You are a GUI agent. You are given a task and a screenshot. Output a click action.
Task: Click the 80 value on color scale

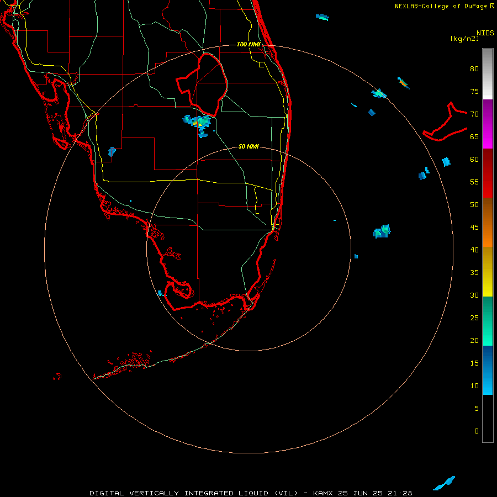click(x=474, y=69)
